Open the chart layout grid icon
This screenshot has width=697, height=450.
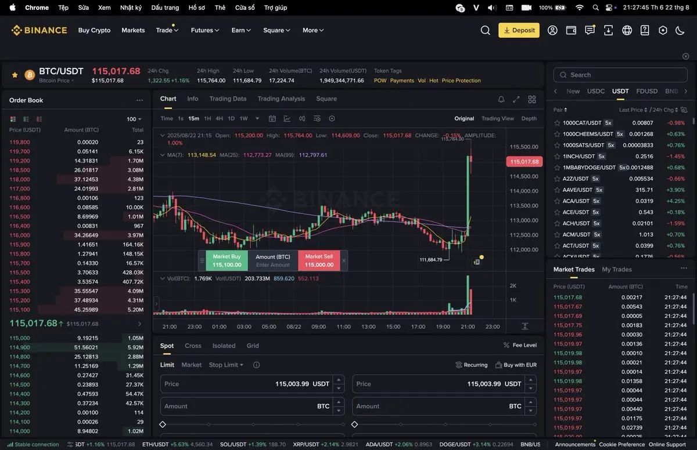532,99
